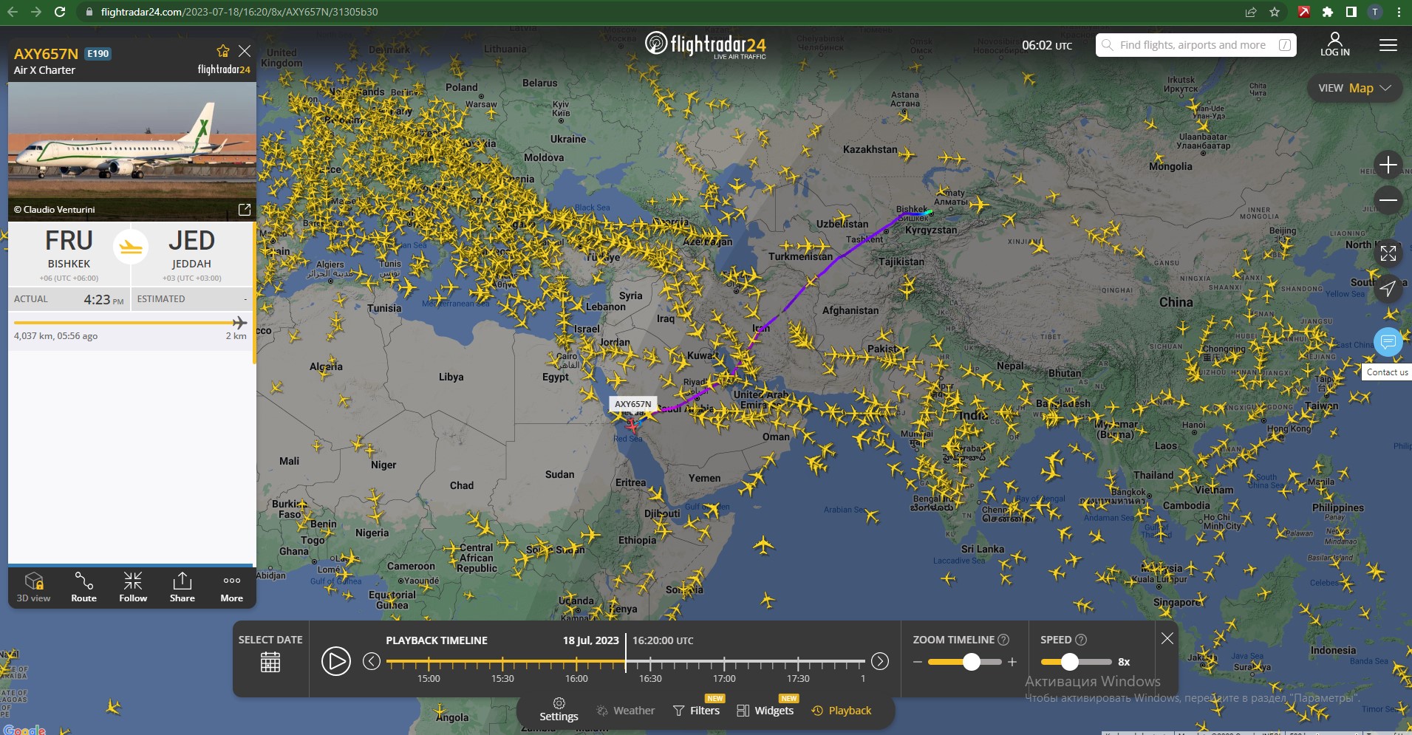Decrease zoom timeline with minus
The image size is (1412, 735).
coord(918,662)
